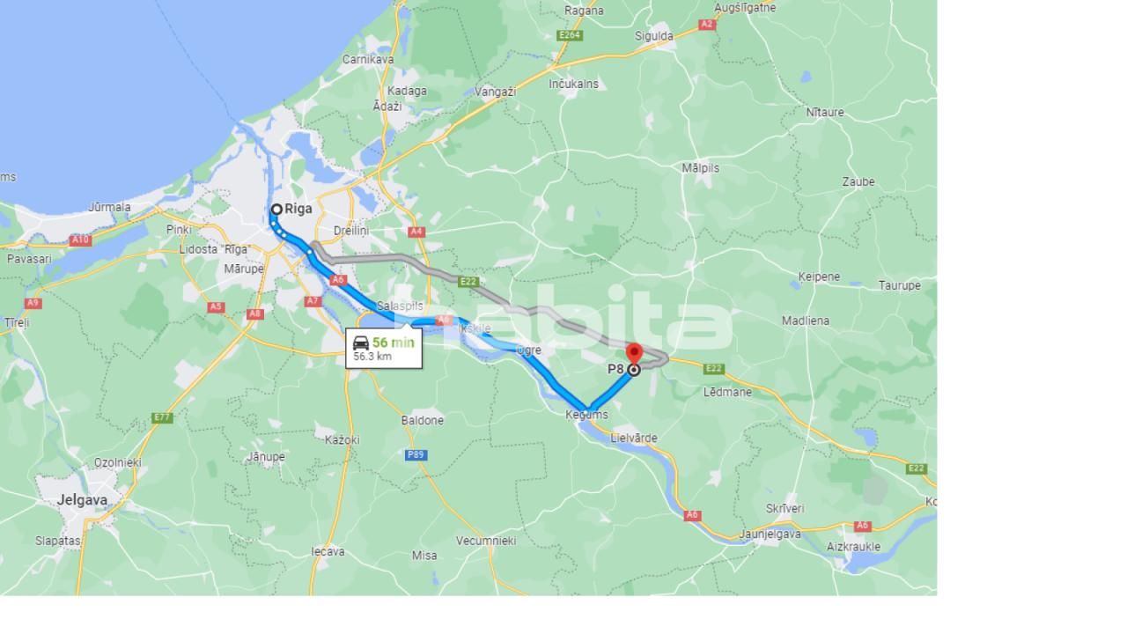Click the Riga origin circle marker
This screenshot has height=634, width=1127.
276,209
